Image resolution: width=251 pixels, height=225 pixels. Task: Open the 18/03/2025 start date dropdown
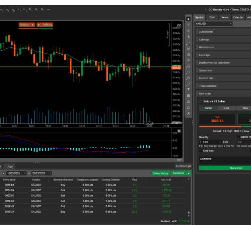pyautogui.click(x=16, y=173)
